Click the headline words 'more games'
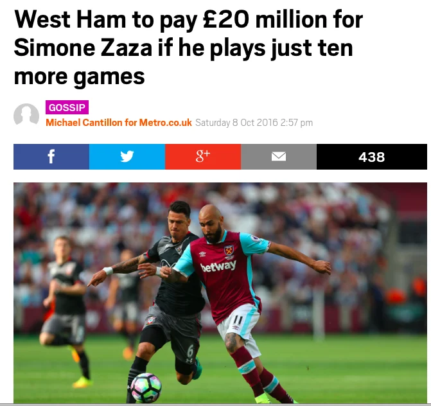This screenshot has height=406, width=431. point(79,77)
